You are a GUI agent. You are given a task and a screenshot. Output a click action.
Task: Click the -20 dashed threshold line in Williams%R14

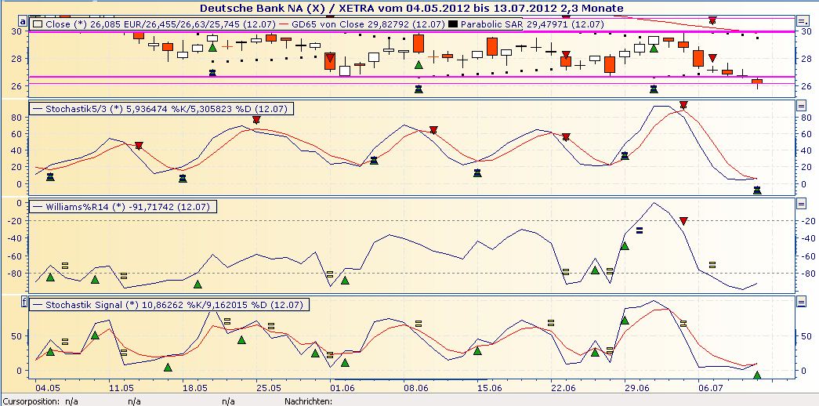click(412, 220)
